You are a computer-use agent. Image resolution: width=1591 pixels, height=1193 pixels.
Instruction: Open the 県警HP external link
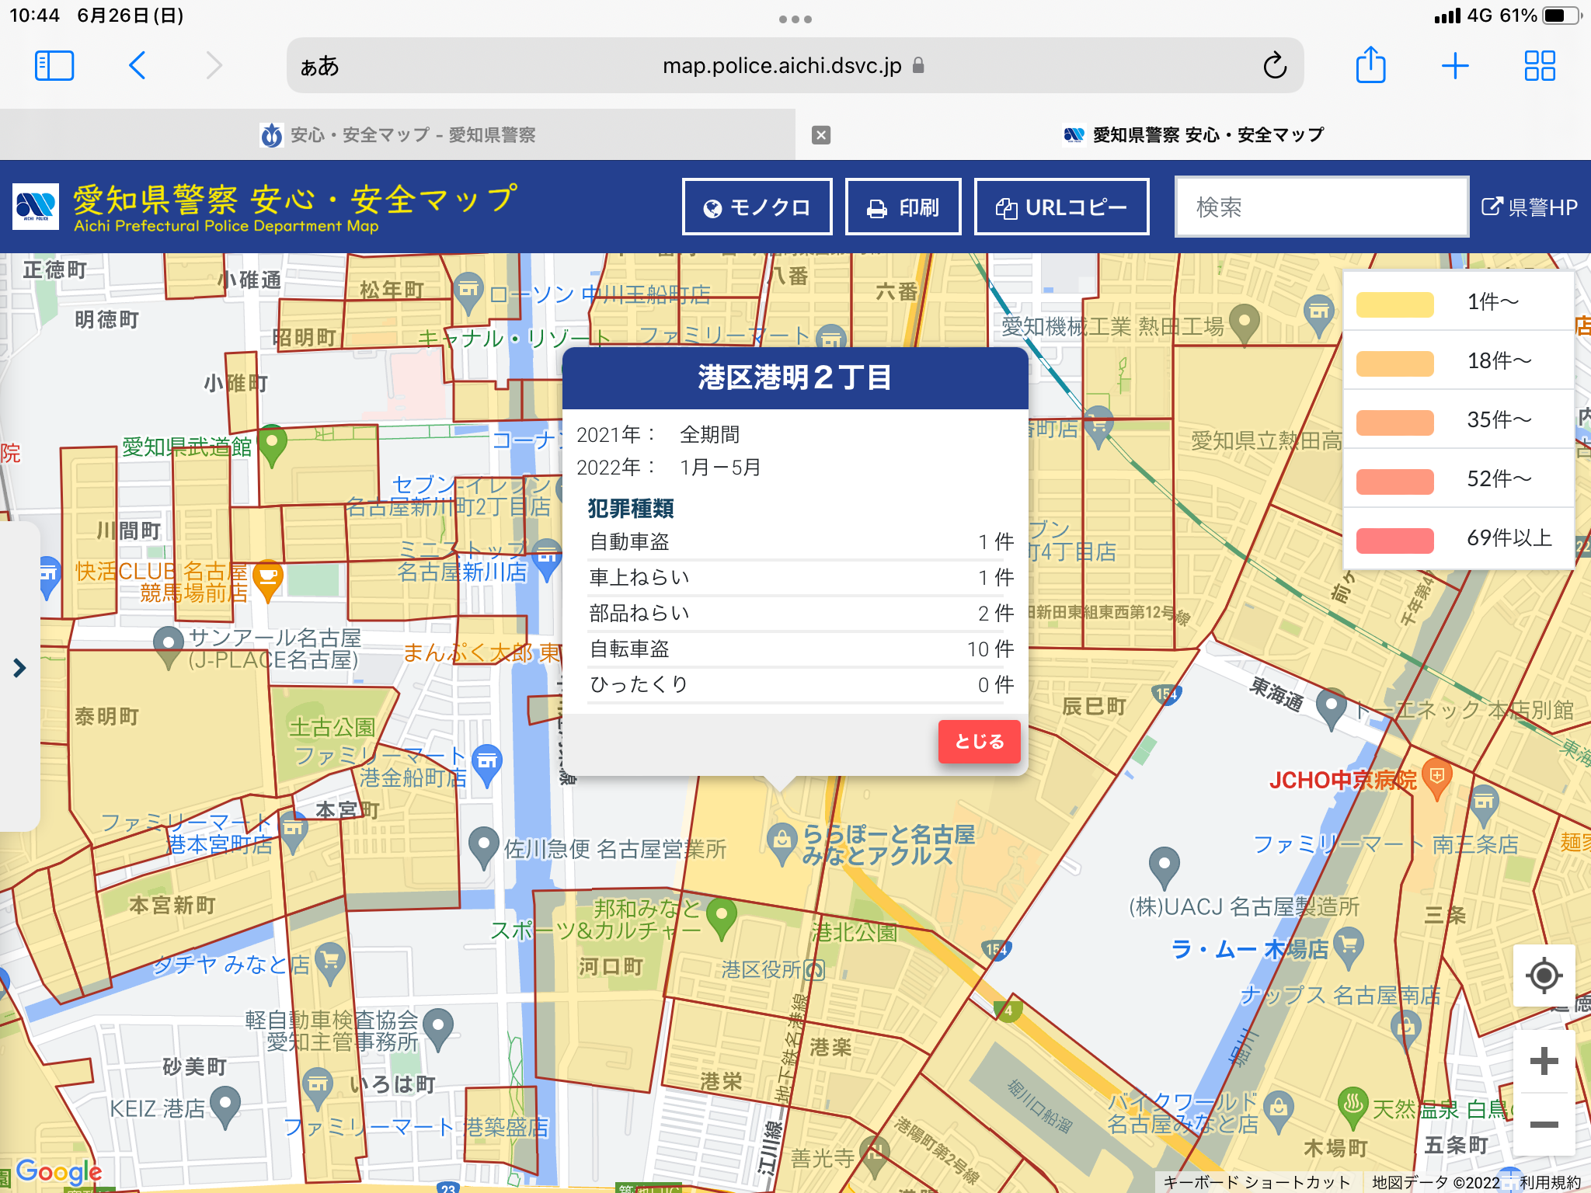(1530, 207)
